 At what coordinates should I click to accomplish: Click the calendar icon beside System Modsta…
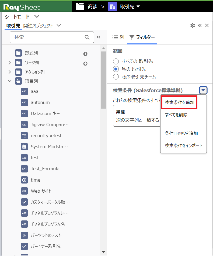(24, 147)
